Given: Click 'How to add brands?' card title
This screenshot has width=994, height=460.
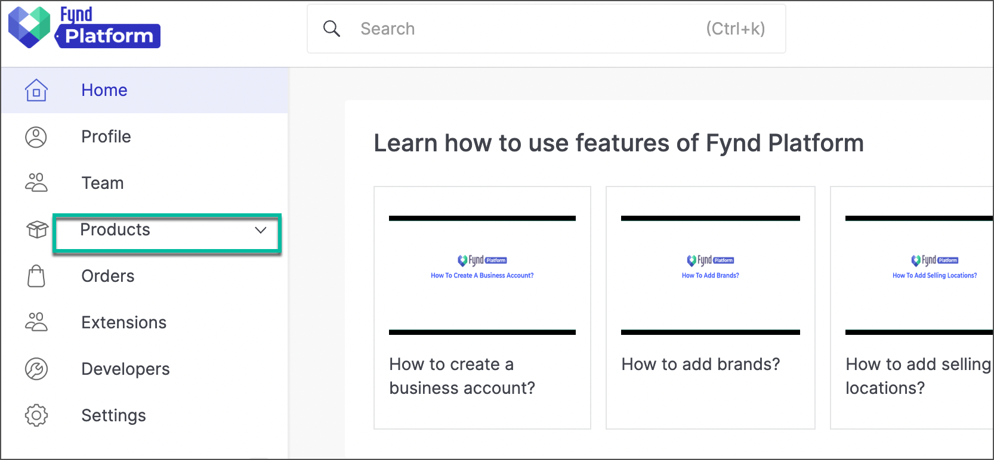Looking at the screenshot, I should click(701, 364).
